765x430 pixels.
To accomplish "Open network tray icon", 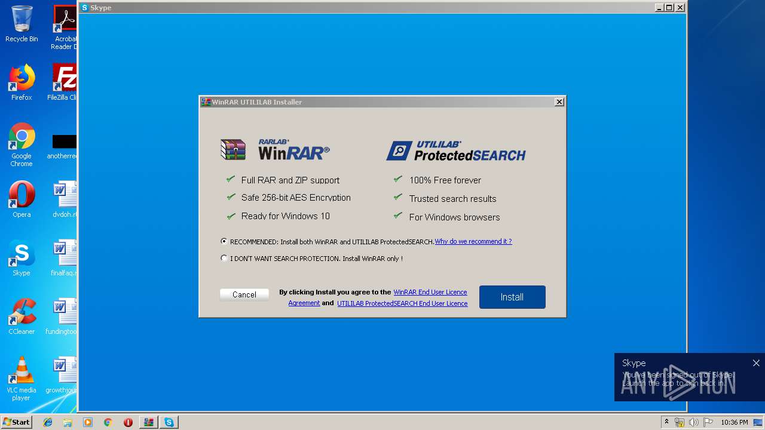I will pos(680,422).
